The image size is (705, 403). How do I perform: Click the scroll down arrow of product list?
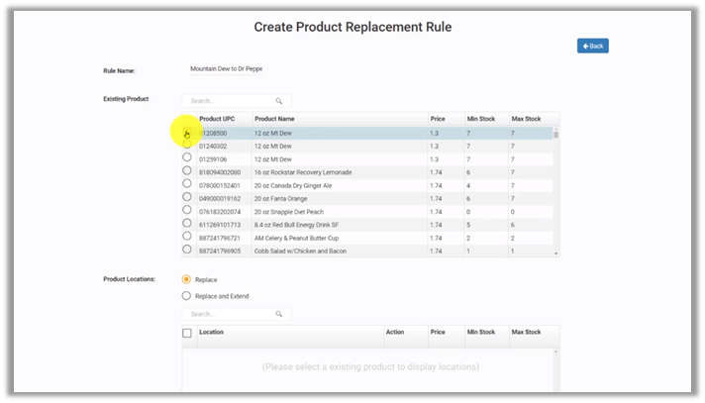pyautogui.click(x=554, y=253)
